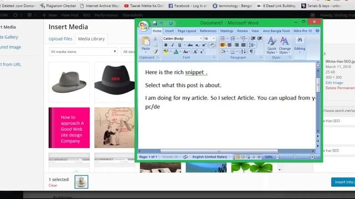Click the Increase Indent icon
Screen dimensions: 355x199
260,39
